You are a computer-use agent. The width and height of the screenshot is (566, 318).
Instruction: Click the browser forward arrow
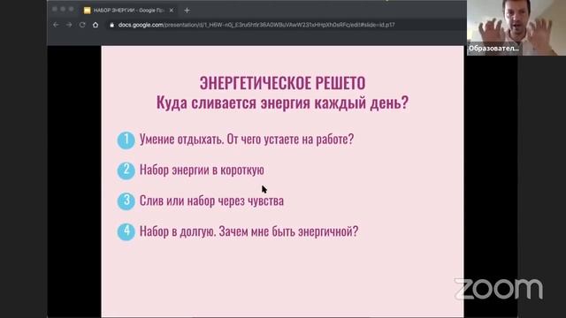(x=69, y=25)
